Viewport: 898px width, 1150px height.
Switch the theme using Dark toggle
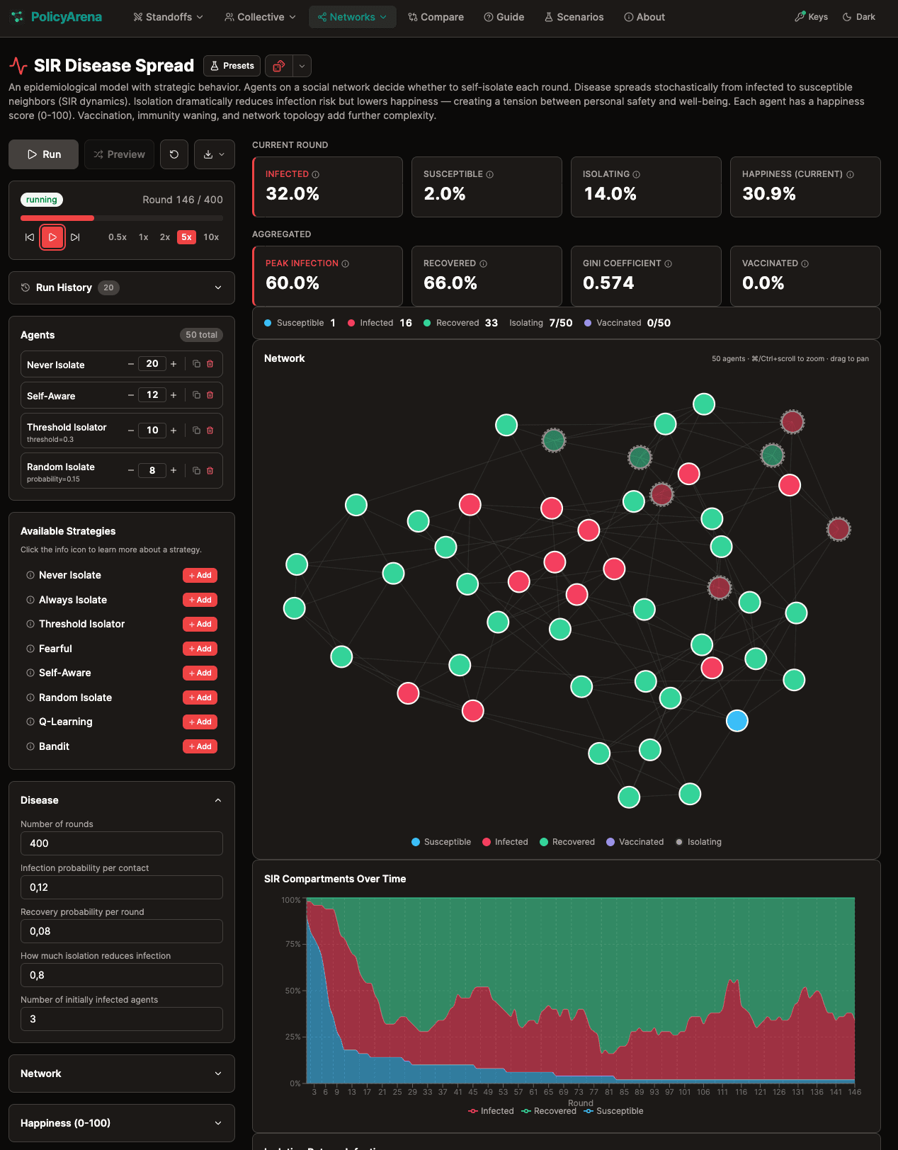point(858,17)
